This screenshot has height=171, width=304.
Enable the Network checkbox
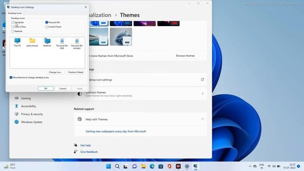pyautogui.click(x=13, y=31)
